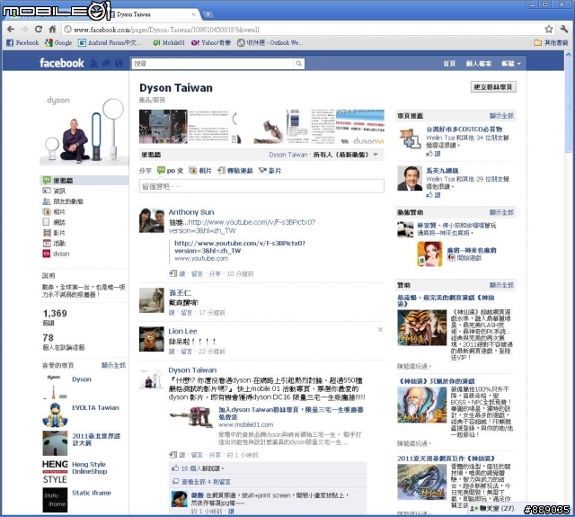
Task: Select the 相片 share option
Action: (x=200, y=170)
